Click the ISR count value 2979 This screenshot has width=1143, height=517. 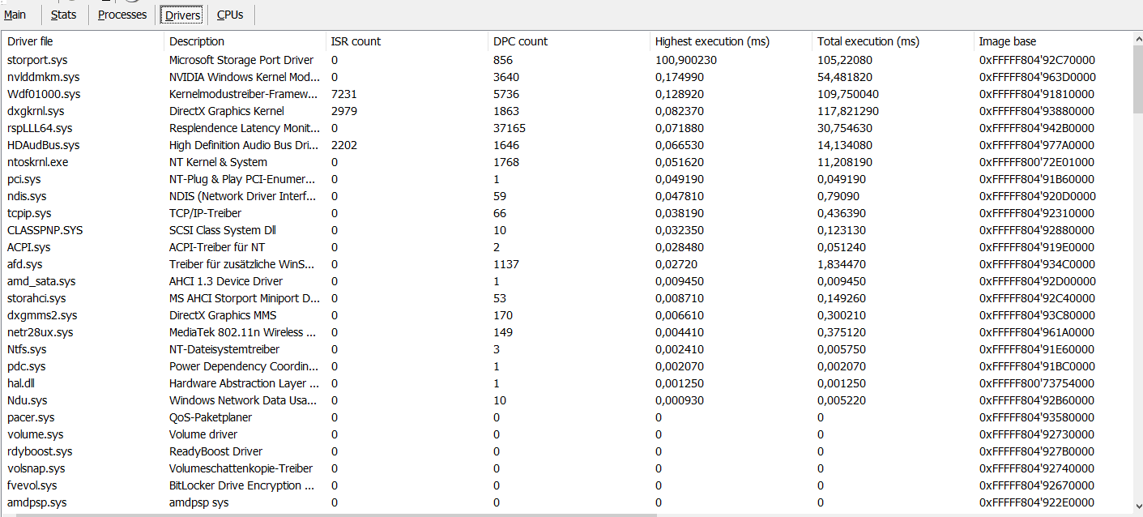(x=344, y=111)
